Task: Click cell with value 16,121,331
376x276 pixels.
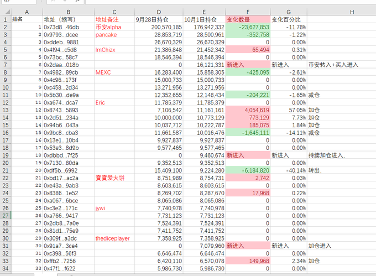Action: (x=204, y=65)
